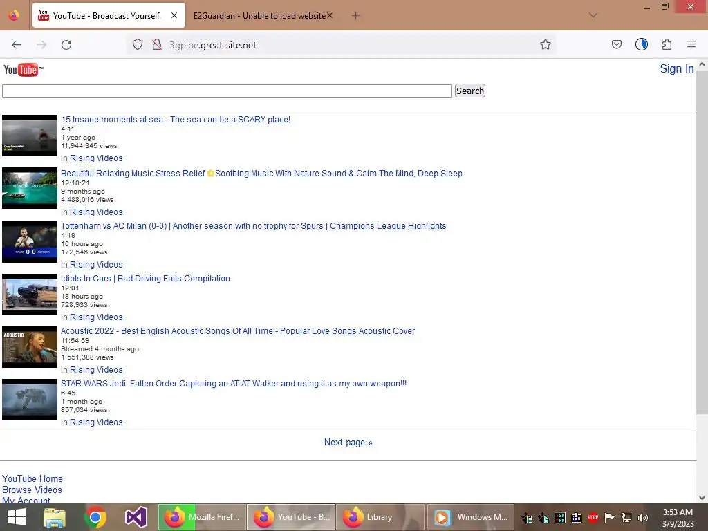708x531 pixels.
Task: Click Rising Videos under STAR WARS video
Action: coord(96,422)
